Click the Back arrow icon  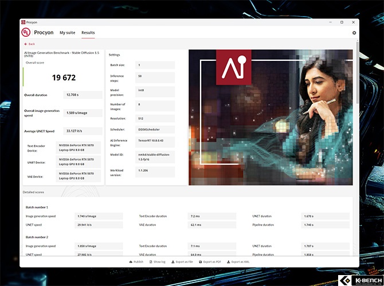[25, 44]
